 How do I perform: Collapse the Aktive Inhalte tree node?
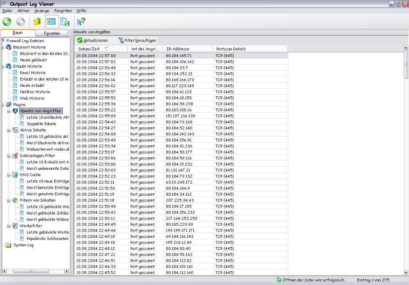point(9,130)
